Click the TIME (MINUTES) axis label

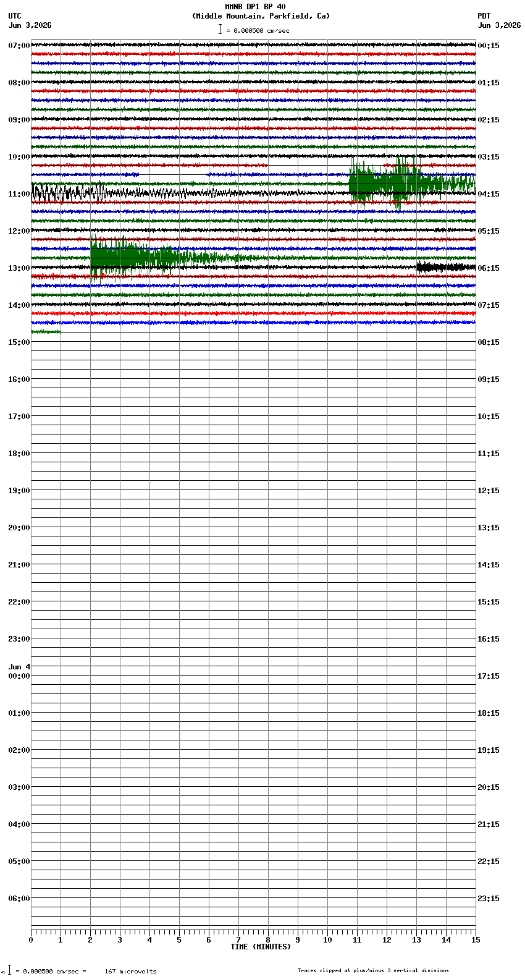click(x=261, y=947)
